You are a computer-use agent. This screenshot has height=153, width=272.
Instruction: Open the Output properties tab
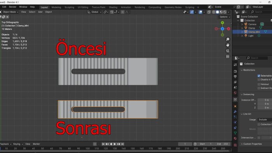235,76
